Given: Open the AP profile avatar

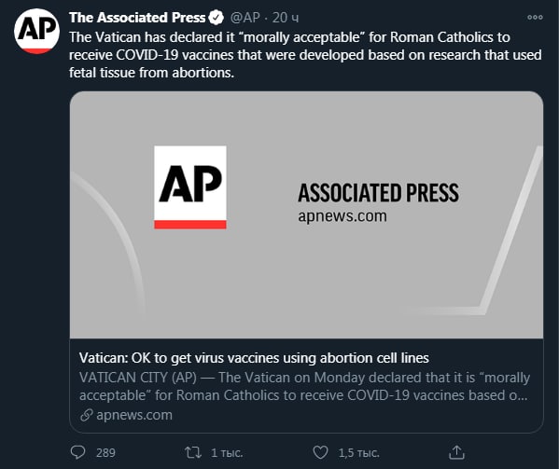Looking at the screenshot, I should 36,32.
